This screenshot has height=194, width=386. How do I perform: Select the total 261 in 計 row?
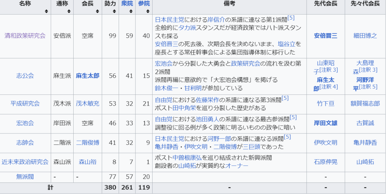[127, 188]
